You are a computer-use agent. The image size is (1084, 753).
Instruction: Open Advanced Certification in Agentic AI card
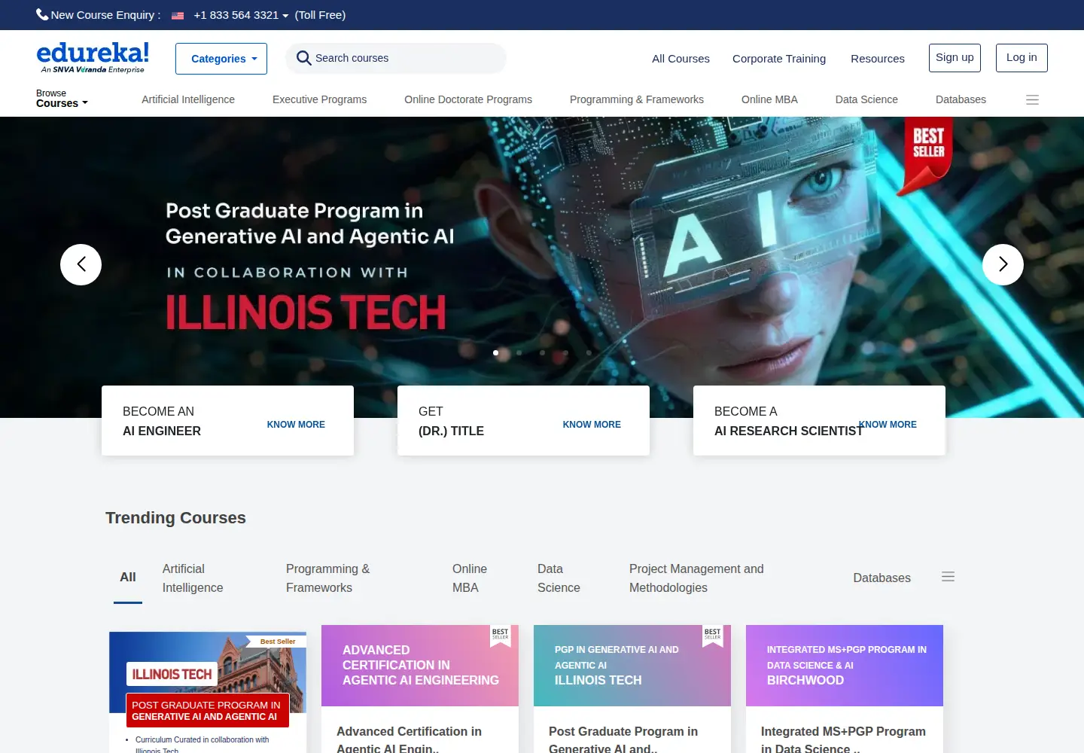(420, 689)
